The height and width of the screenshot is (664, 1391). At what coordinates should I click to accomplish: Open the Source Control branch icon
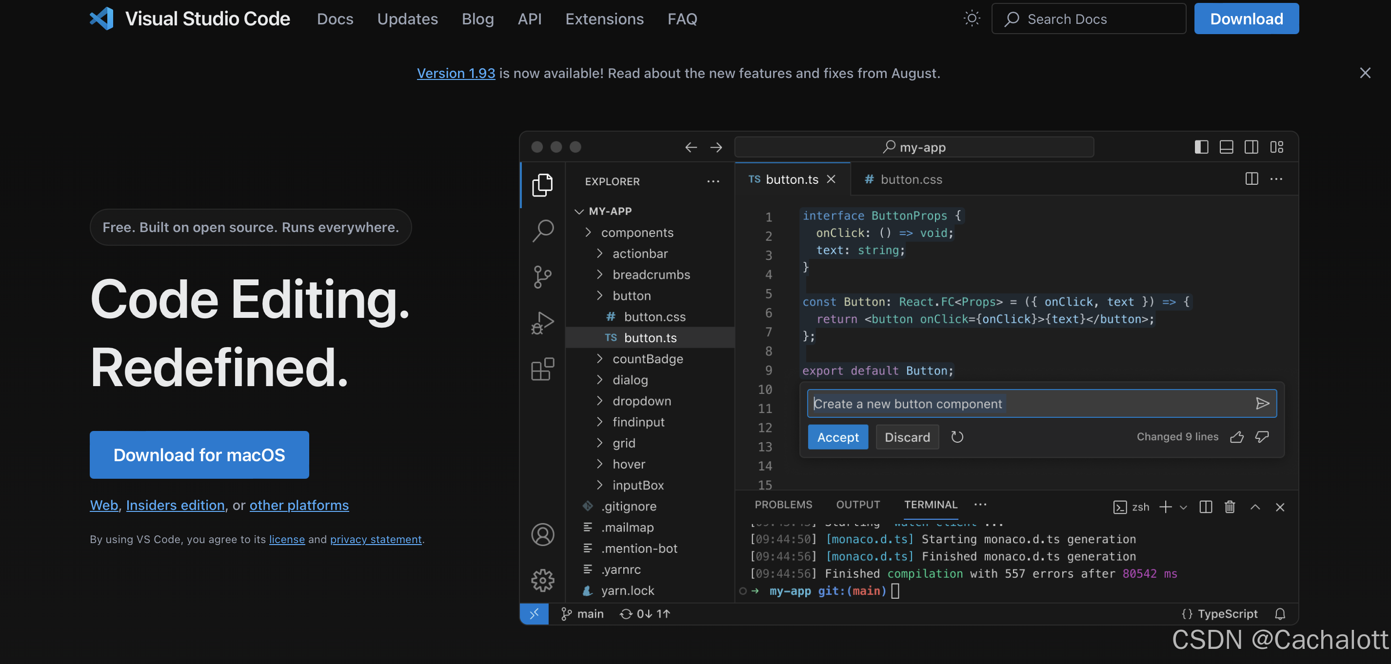[x=542, y=276]
